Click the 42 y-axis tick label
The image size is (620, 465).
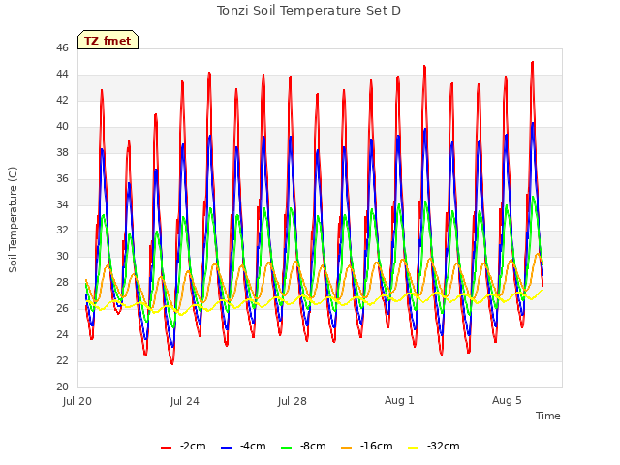[62, 100]
